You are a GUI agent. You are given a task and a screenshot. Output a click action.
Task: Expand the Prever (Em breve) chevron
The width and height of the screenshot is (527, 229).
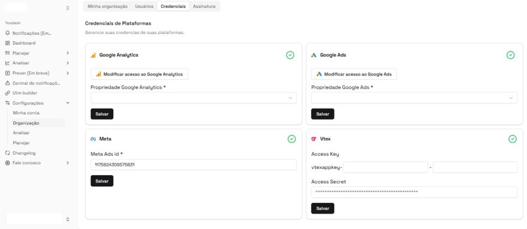(x=67, y=73)
